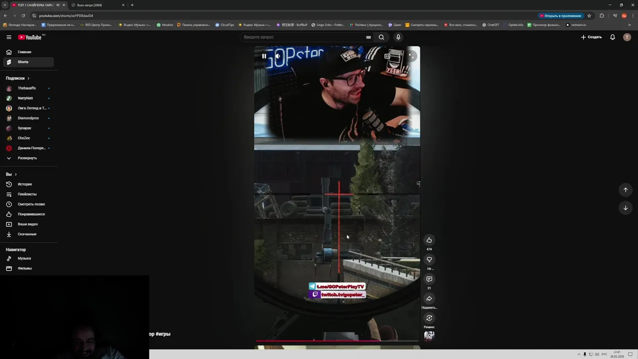638x359 pixels.
Task: Open Synapse channel subscription
Action: (x=28, y=128)
